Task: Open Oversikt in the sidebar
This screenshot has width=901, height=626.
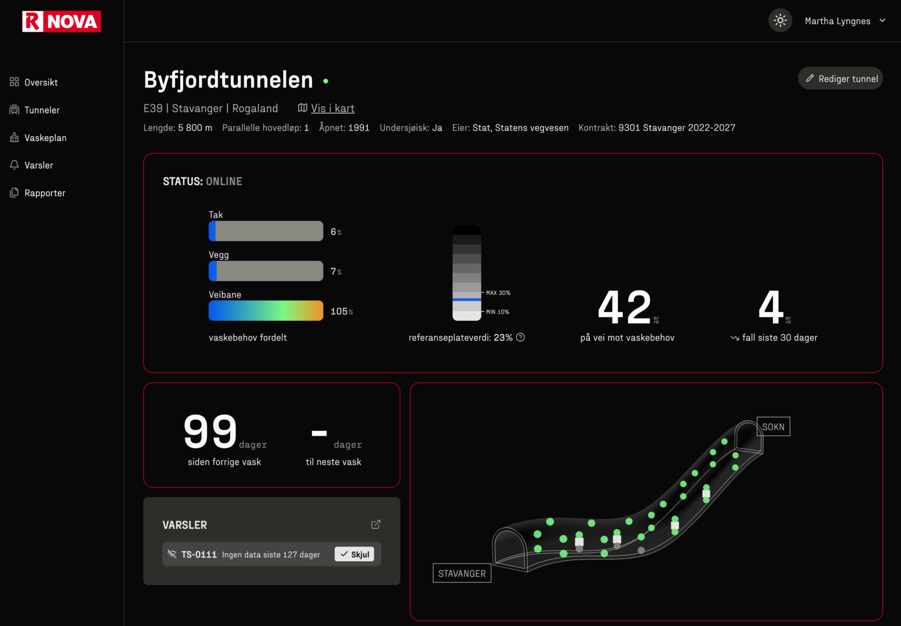Action: click(41, 82)
